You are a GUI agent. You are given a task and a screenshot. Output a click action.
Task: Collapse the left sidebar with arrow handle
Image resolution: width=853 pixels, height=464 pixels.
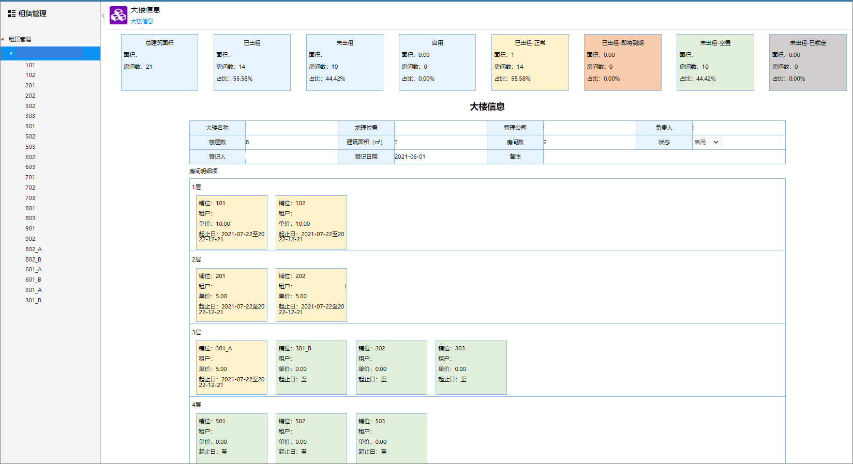(103, 16)
